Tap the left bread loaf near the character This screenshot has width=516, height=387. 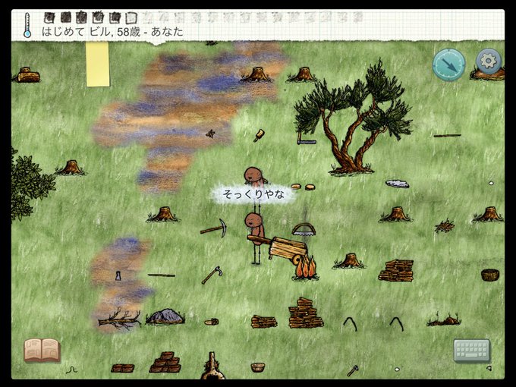click(x=296, y=187)
